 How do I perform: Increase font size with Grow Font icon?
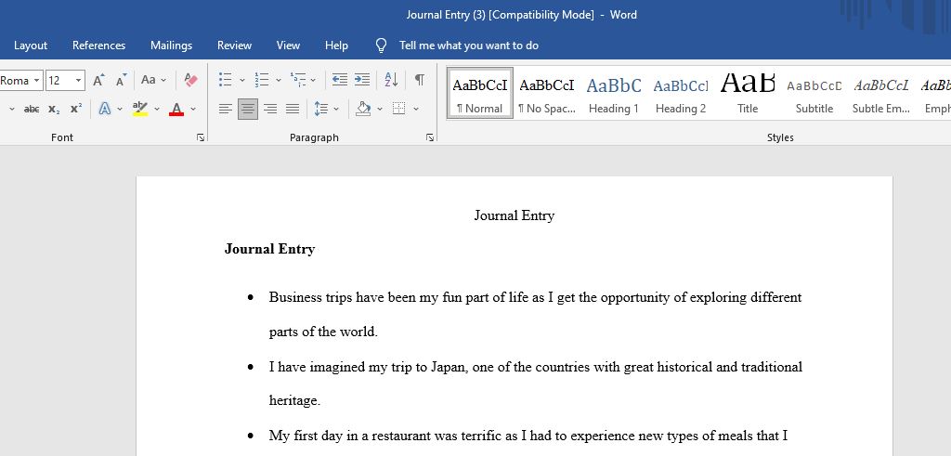pyautogui.click(x=98, y=80)
